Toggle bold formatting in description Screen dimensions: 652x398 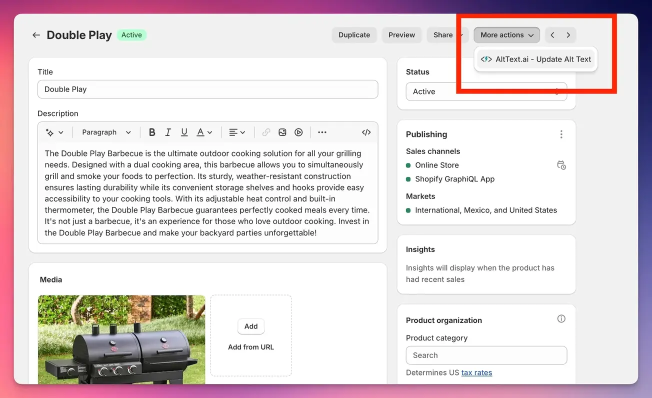point(152,132)
